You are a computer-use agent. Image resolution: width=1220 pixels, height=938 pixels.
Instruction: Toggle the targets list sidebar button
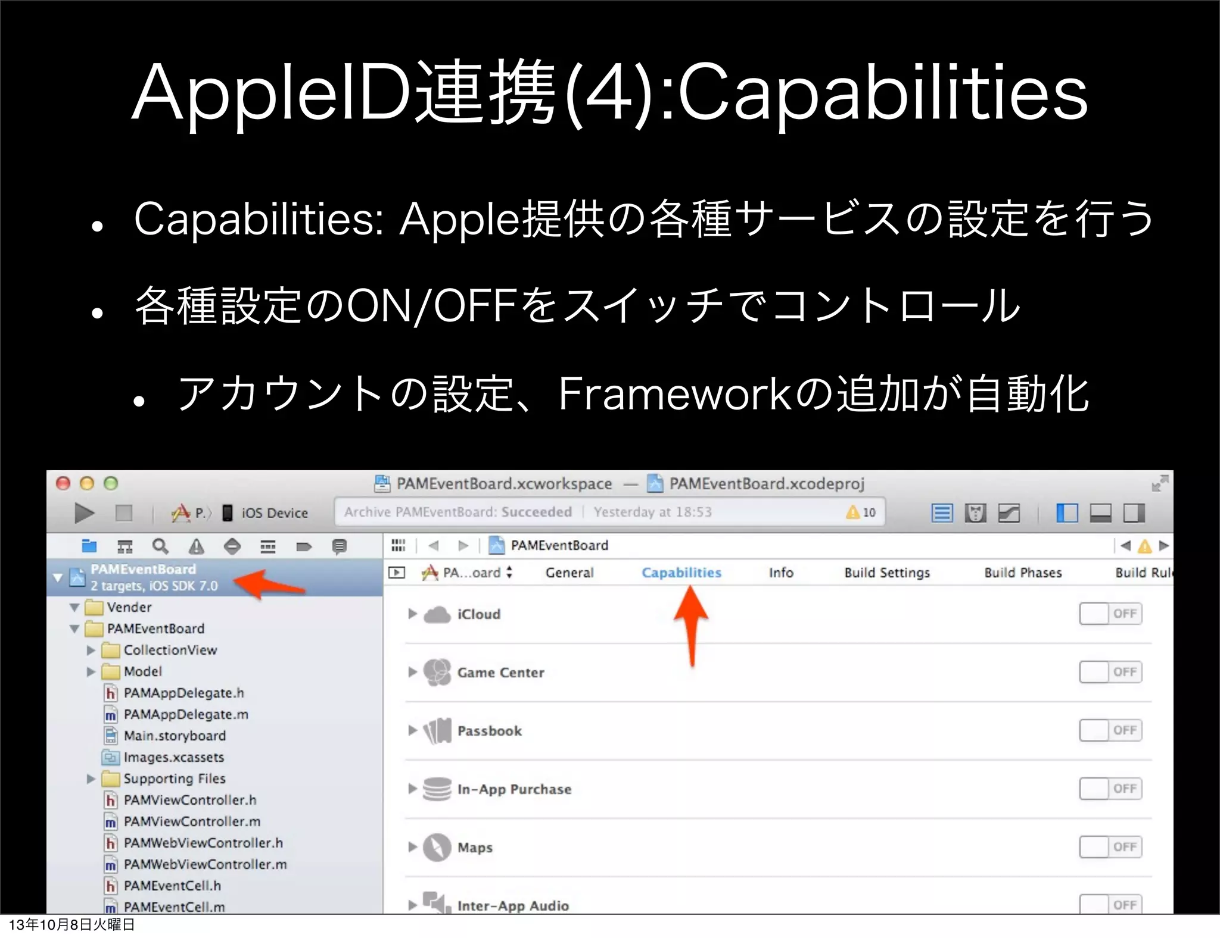tap(396, 573)
